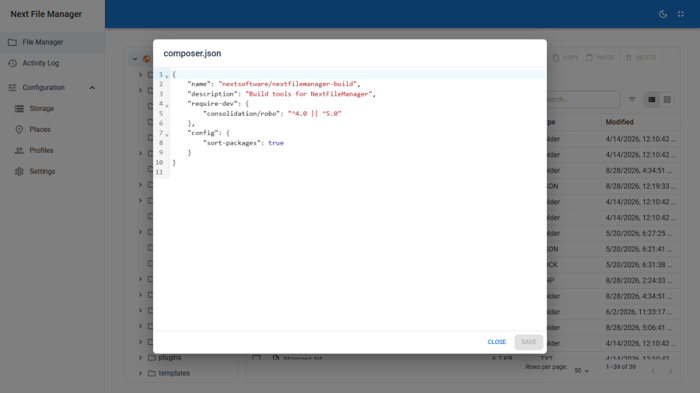
Task: Expand the templates folder
Action: click(x=140, y=373)
